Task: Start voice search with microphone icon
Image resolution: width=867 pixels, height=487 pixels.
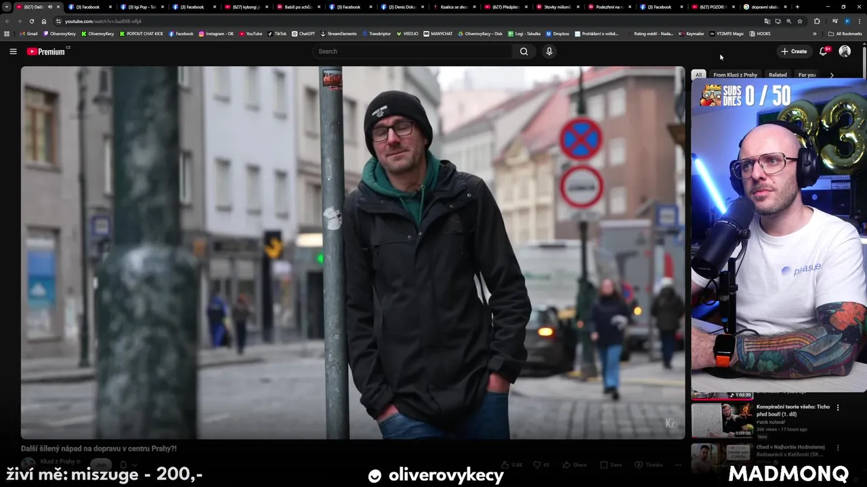Action: pyautogui.click(x=549, y=51)
